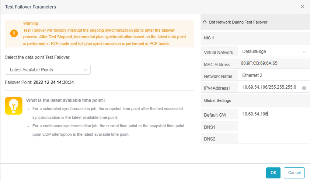Click the Global Settings section header
310x181 pixels.
pos(255,101)
